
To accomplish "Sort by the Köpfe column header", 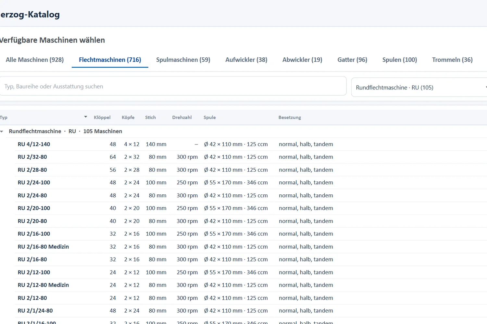I will click(128, 117).
